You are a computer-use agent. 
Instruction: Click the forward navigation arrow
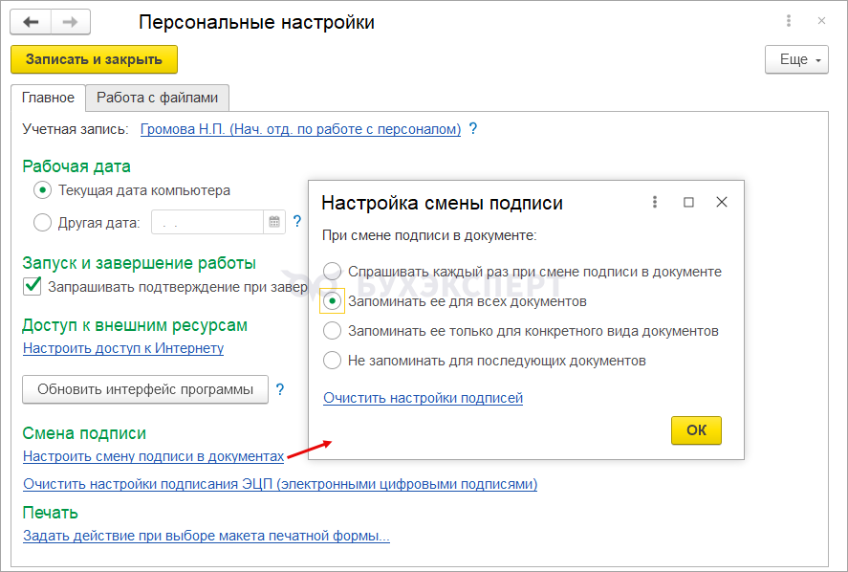coord(70,22)
